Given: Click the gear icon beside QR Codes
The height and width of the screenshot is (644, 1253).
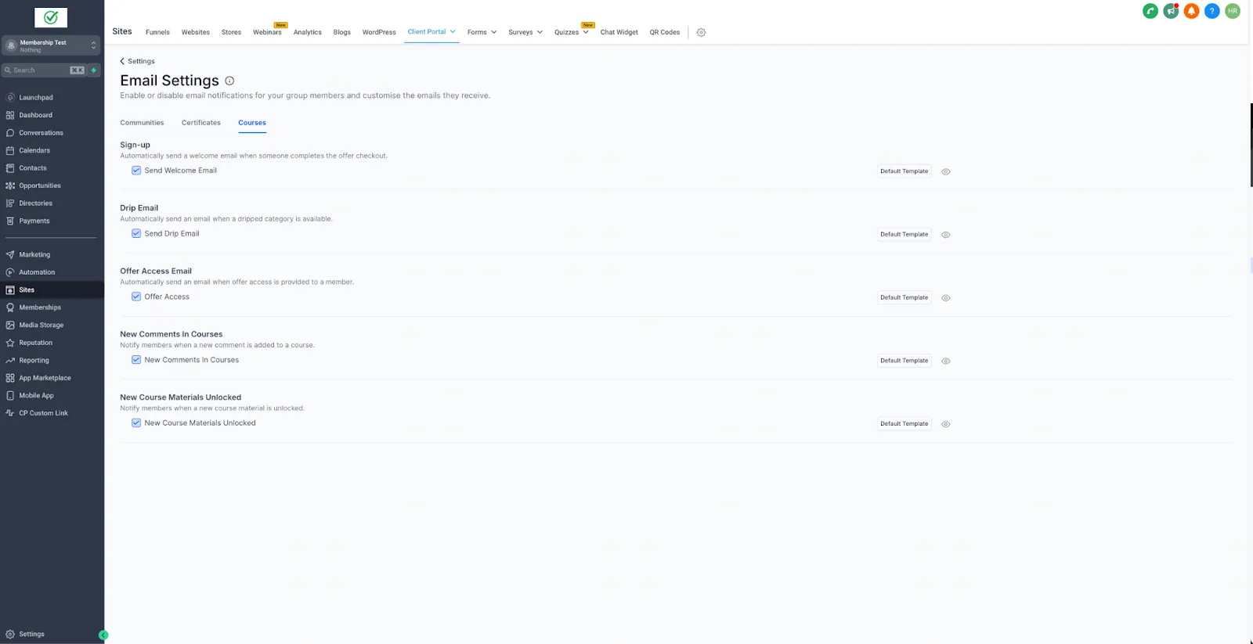Looking at the screenshot, I should tap(701, 33).
